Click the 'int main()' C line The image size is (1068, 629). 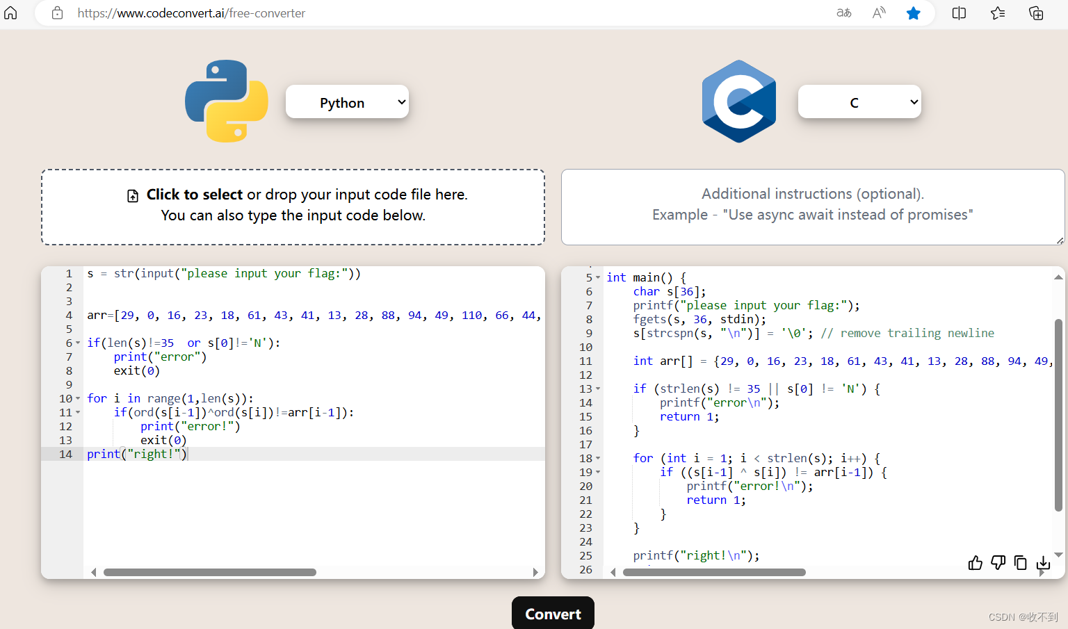click(x=647, y=278)
